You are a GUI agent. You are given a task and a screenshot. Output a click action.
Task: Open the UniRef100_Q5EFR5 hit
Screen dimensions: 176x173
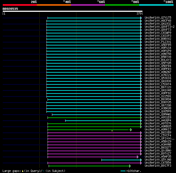158,45
